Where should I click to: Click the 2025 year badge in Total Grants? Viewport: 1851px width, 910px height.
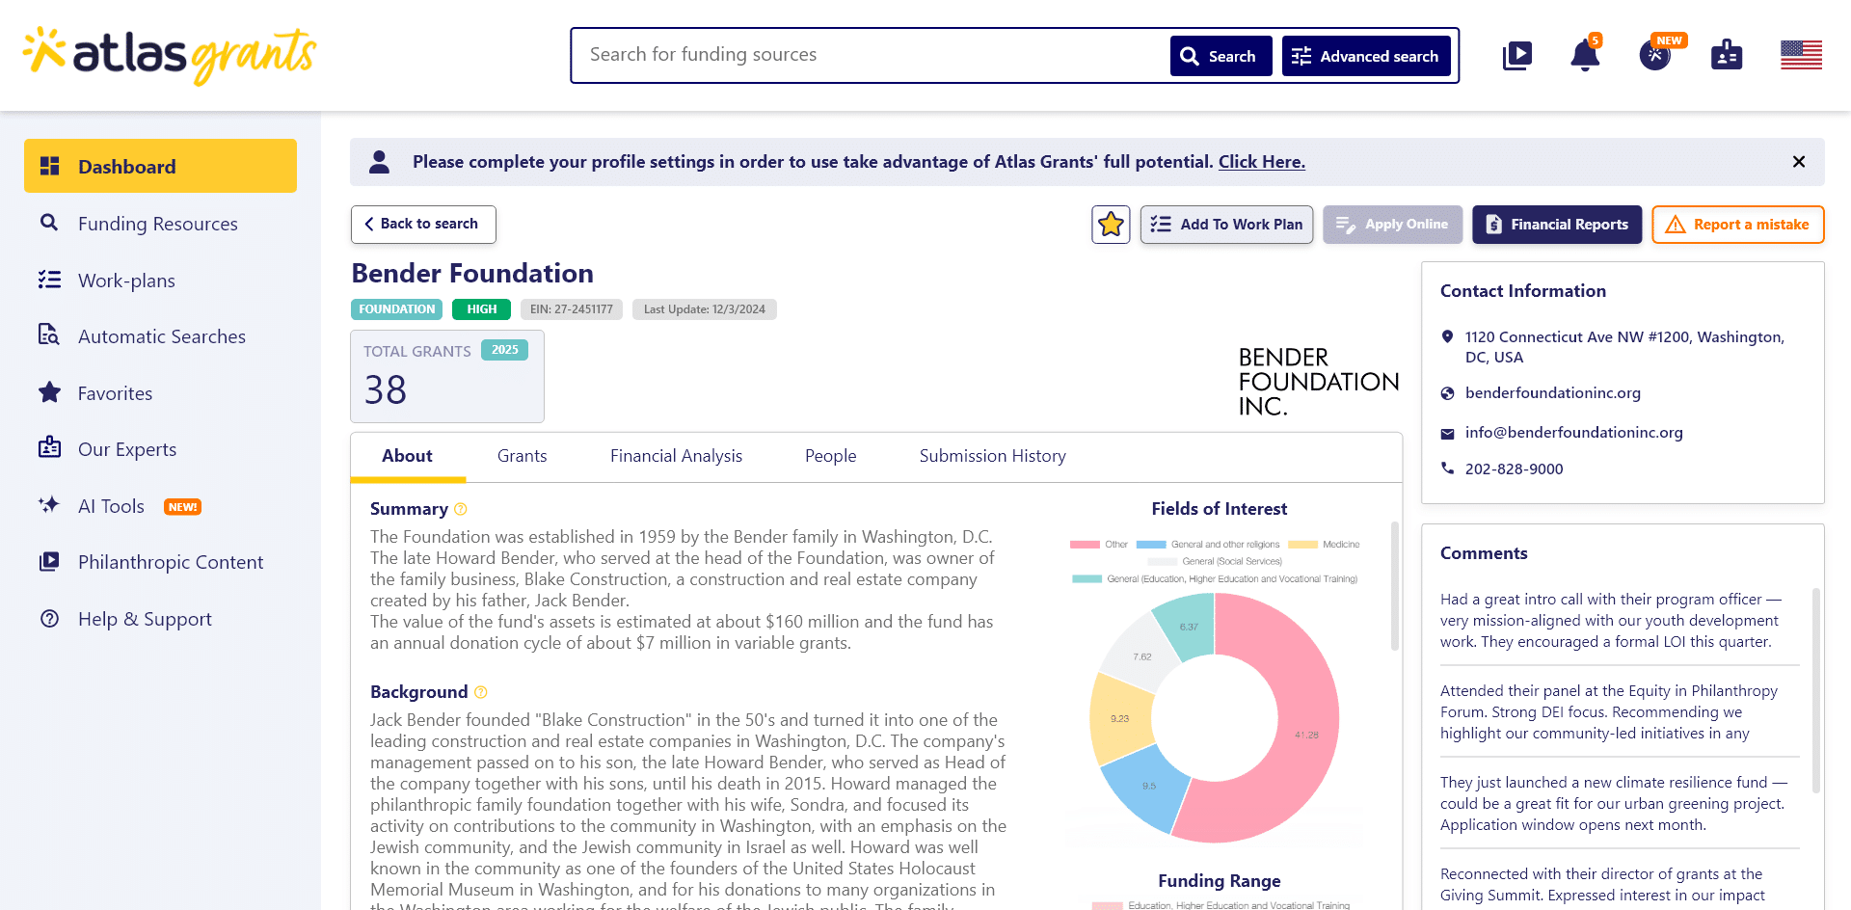pyautogui.click(x=504, y=350)
